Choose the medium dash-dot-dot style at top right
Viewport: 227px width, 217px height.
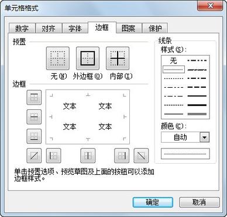coord(197,61)
